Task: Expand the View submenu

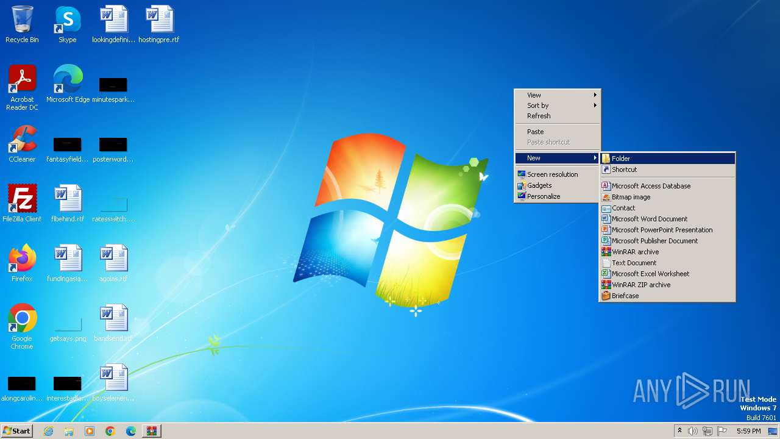Action: coord(558,95)
